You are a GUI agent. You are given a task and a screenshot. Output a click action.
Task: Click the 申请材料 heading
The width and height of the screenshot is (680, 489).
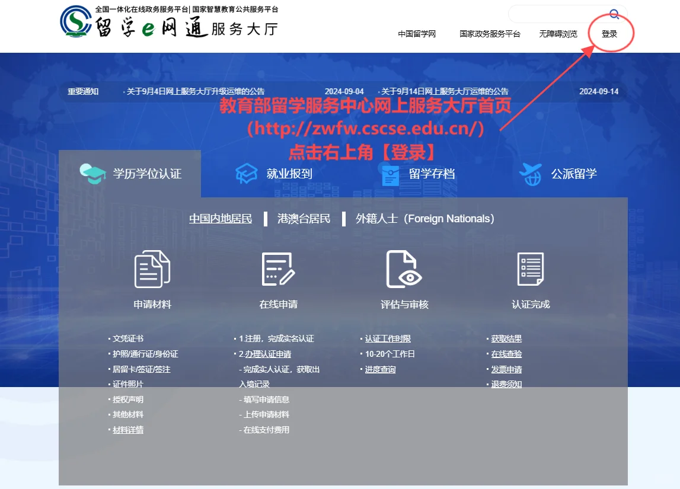[x=152, y=304]
